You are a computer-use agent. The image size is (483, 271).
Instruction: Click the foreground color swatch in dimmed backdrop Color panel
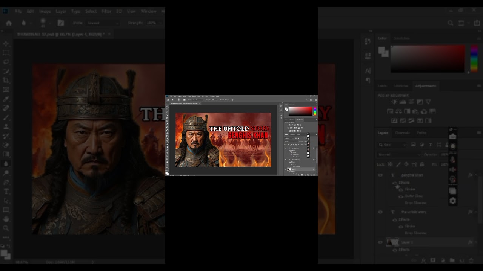click(x=382, y=50)
